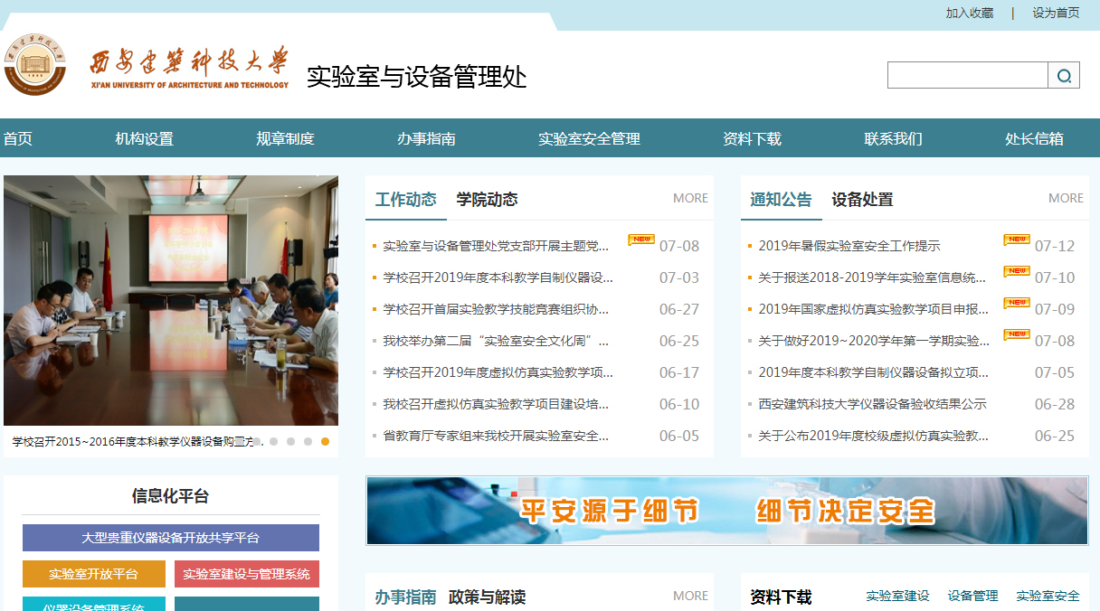
Task: Expand MORE in the 工作动态 panel
Action: (x=690, y=199)
